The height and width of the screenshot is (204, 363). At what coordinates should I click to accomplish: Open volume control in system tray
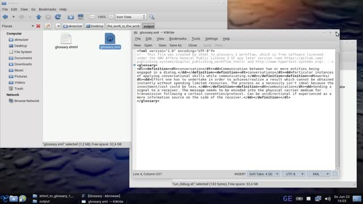tap(327, 199)
